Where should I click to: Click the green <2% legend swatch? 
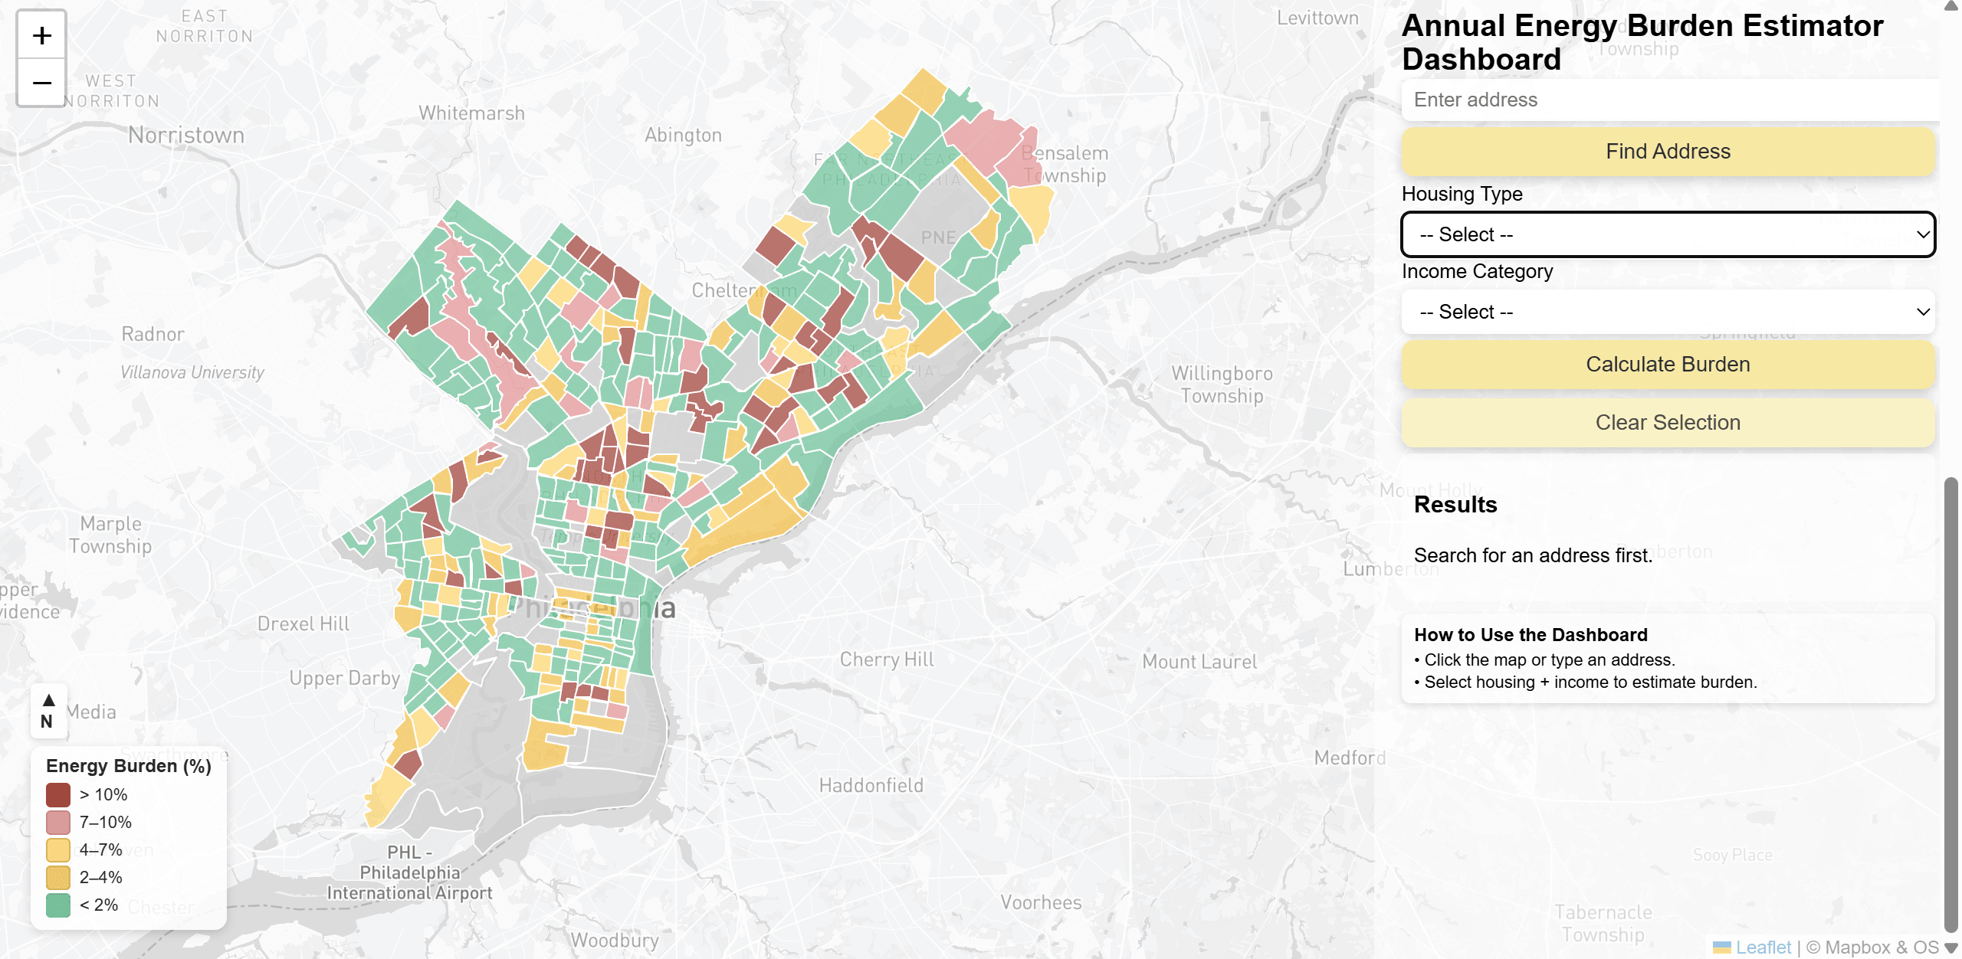pos(58,905)
